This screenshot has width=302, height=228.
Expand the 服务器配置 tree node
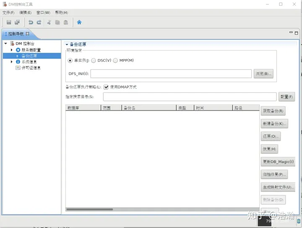12,50
